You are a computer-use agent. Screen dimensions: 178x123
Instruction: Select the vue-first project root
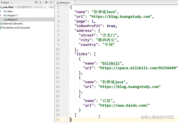pos(27,7)
